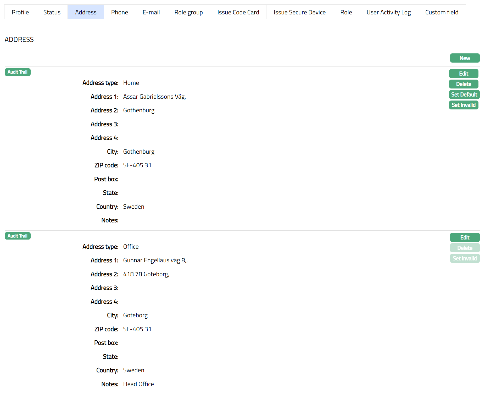Screen dimensions: 485x394
Task: Open the Issue Code Card tab
Action: pos(238,12)
